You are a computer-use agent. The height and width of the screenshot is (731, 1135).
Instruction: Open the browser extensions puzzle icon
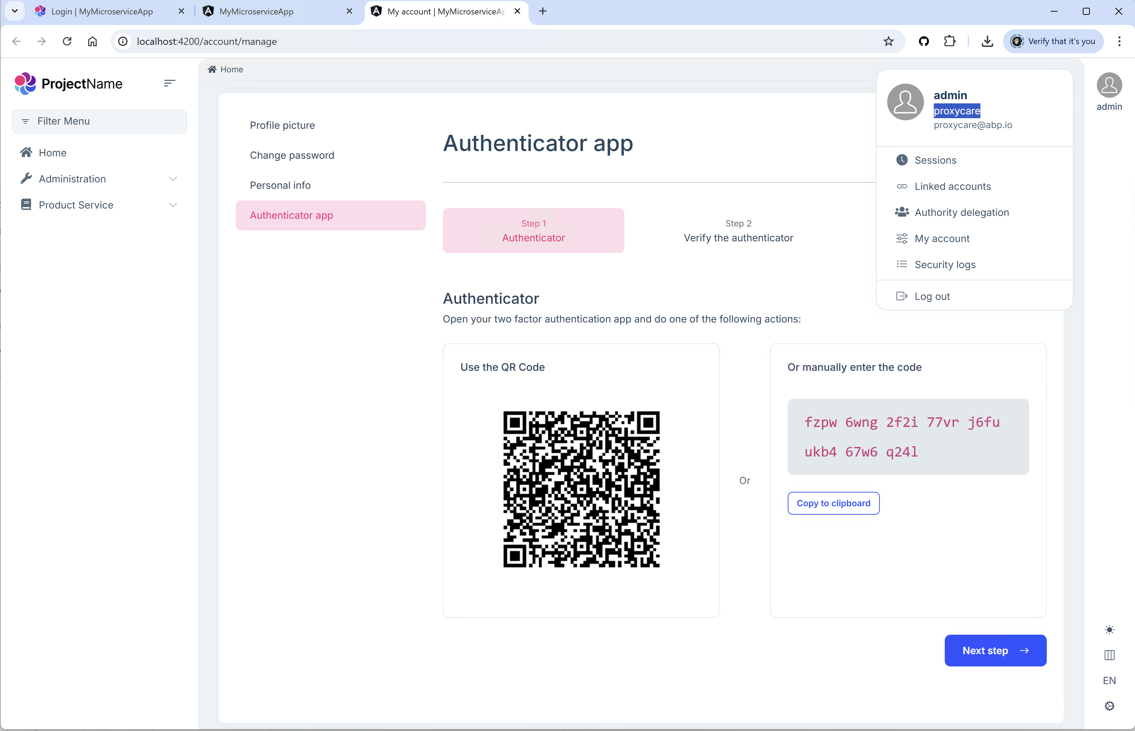[949, 41]
